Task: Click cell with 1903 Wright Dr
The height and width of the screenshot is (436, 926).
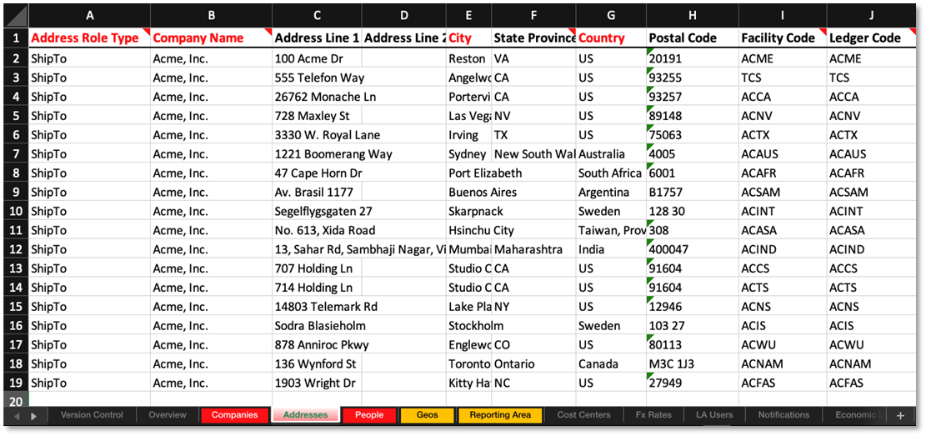Action: (x=317, y=383)
